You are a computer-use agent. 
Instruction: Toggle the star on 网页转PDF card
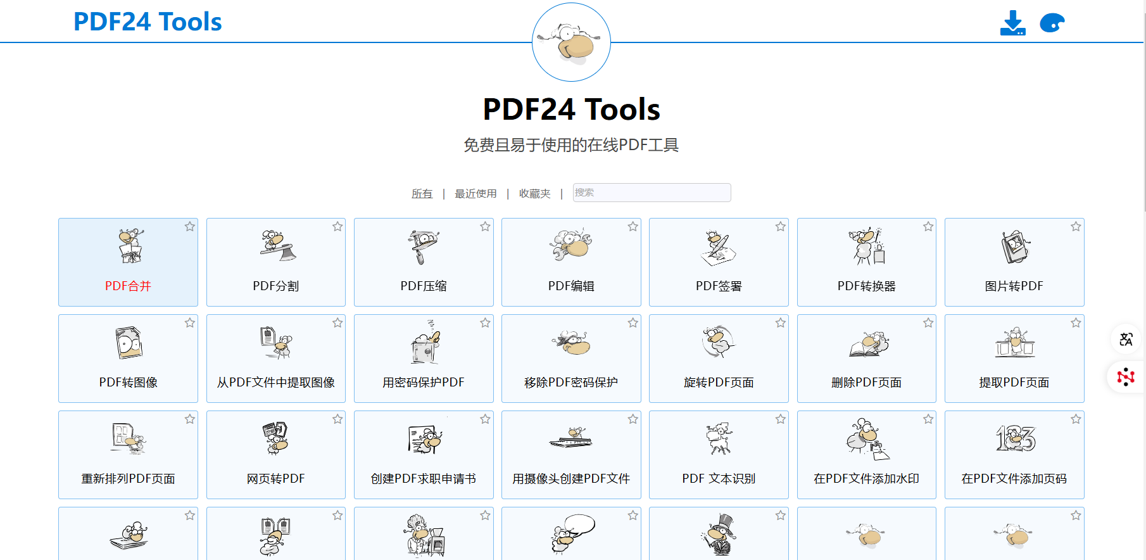pos(337,419)
